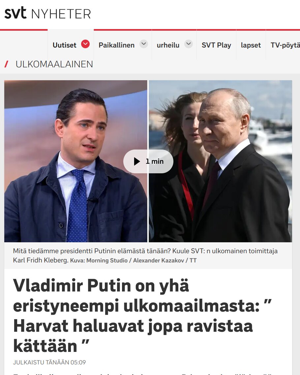Expand the urheilu dropdown chevron
The image size is (300, 375).
click(x=189, y=44)
